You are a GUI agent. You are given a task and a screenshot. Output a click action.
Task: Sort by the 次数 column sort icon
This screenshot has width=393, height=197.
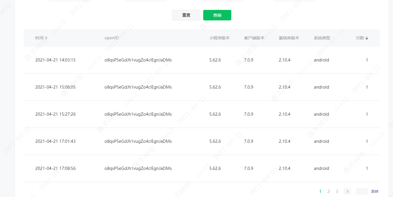click(x=367, y=38)
